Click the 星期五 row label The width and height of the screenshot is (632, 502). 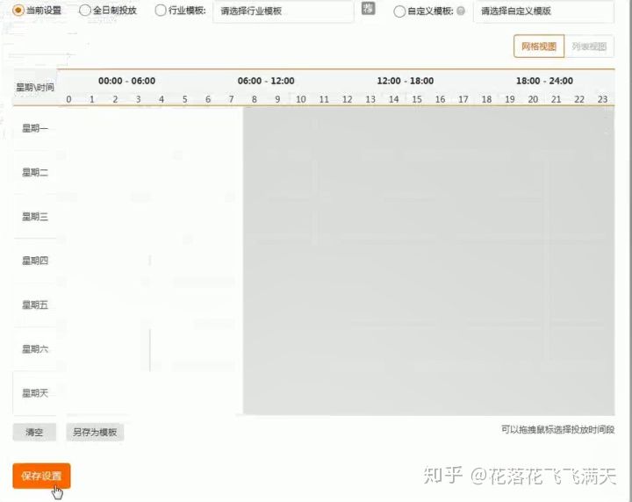(35, 305)
